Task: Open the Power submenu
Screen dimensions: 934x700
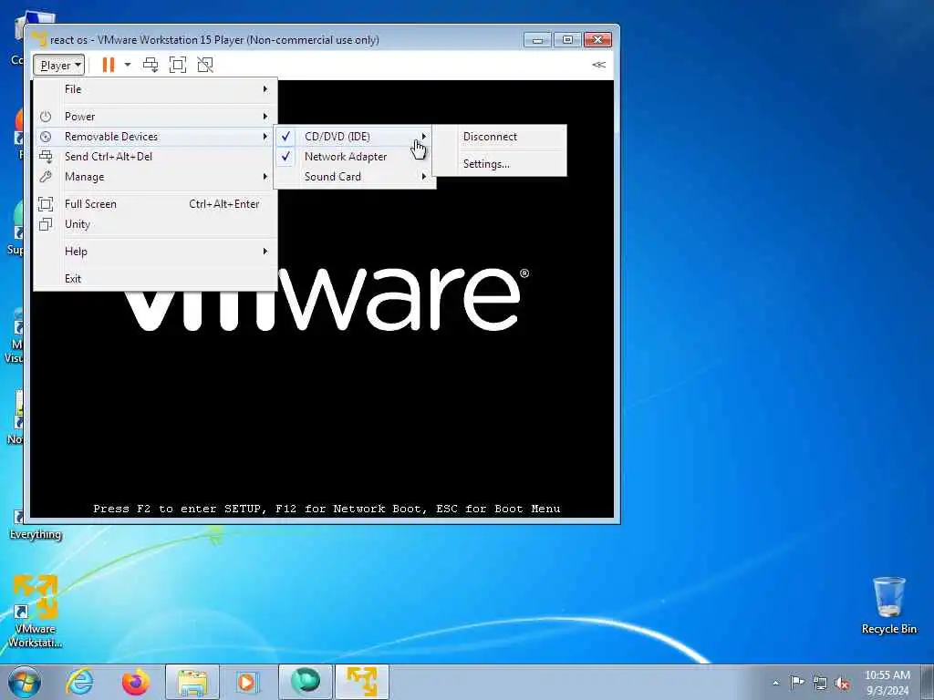Action: coord(157,117)
